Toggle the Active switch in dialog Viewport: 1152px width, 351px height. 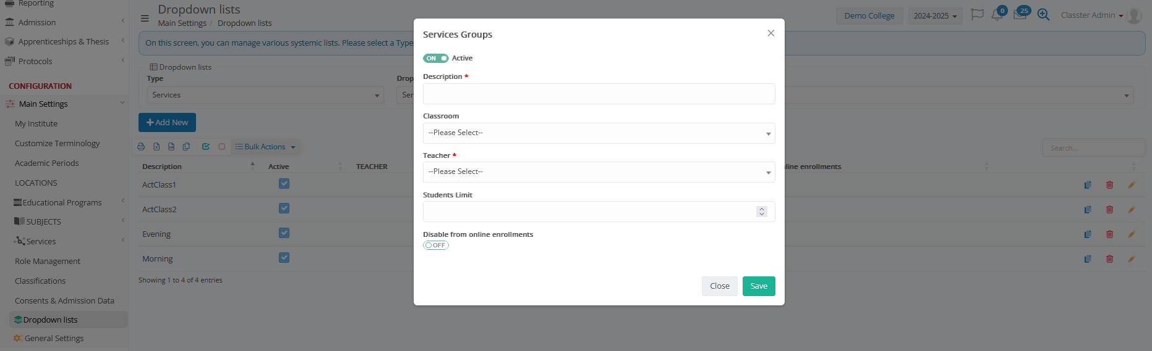[435, 59]
